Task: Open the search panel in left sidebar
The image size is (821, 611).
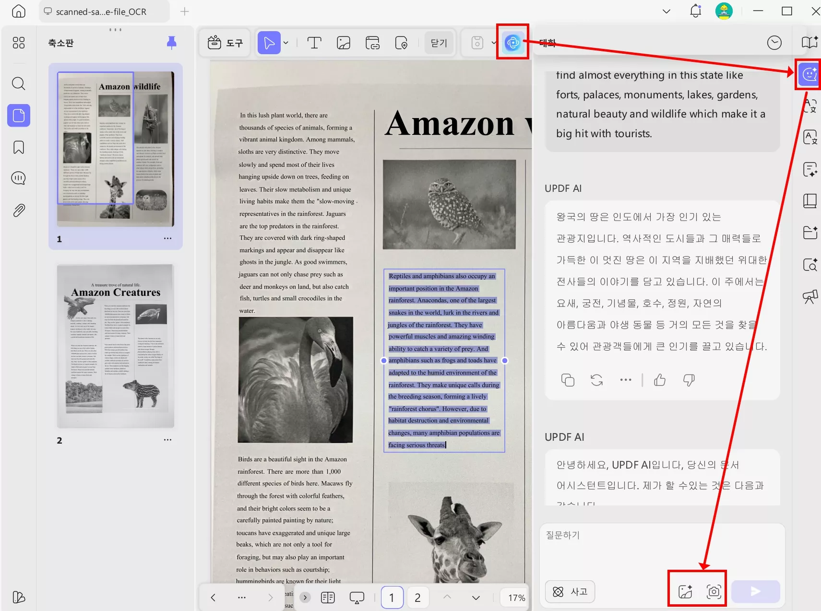Action: 18,83
